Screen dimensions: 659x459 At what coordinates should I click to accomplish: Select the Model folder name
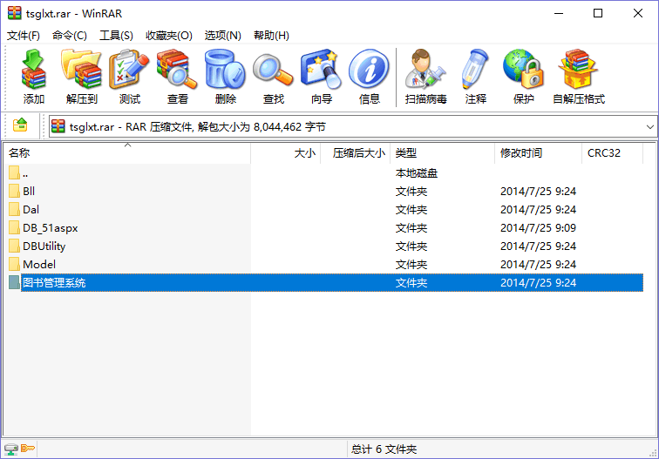point(39,265)
